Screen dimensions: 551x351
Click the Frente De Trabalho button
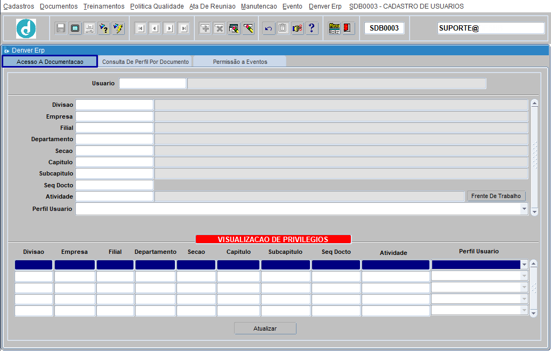[x=496, y=196]
